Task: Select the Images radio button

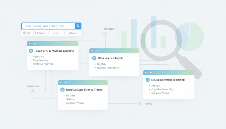Action: [34, 33]
